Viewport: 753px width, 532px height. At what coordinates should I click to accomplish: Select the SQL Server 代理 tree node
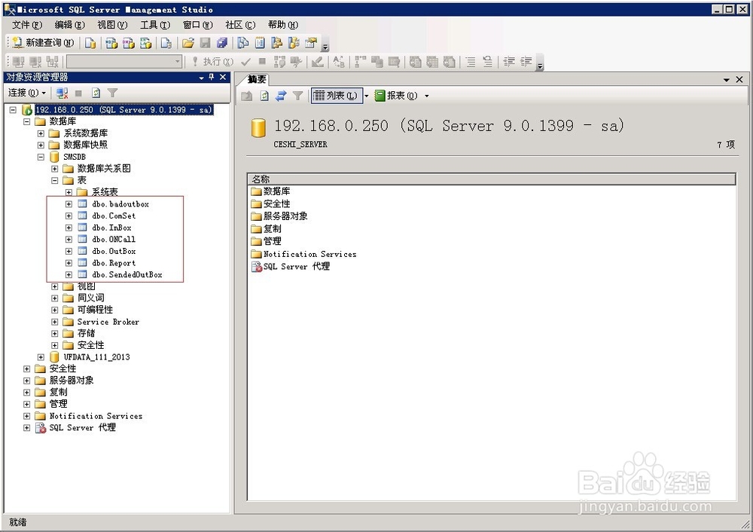[83, 428]
